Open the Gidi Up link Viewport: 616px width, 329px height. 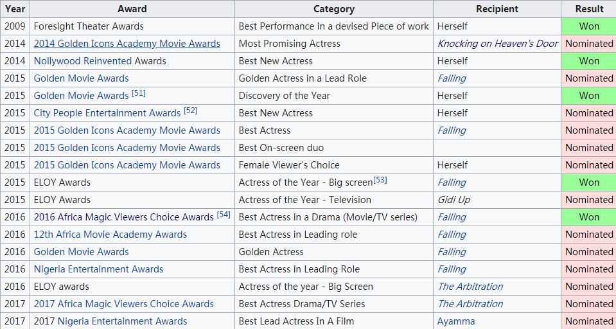coord(454,200)
